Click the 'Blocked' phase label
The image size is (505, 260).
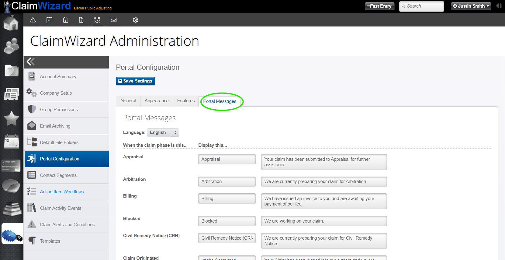132,219
